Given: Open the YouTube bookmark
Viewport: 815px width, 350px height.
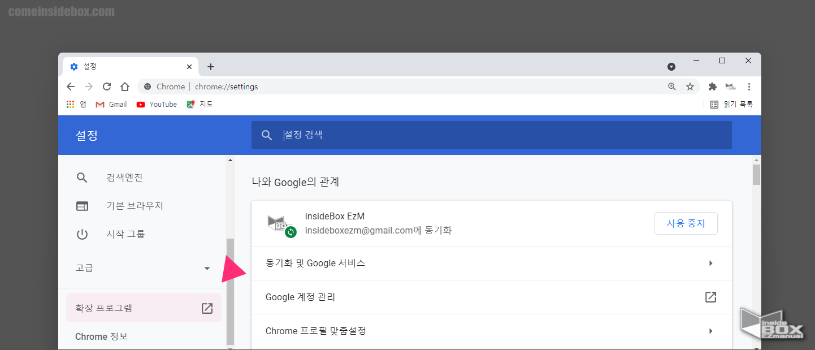Looking at the screenshot, I should tap(157, 104).
